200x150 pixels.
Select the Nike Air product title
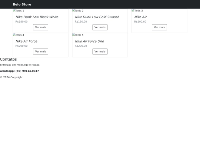140,17
